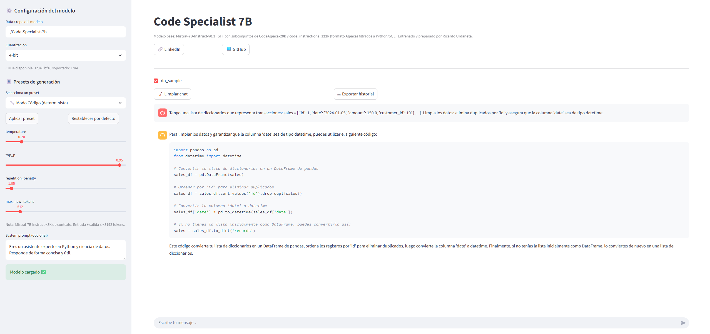Click the temperature slider handle
Image resolution: width=710 pixels, height=334 pixels.
[21, 142]
